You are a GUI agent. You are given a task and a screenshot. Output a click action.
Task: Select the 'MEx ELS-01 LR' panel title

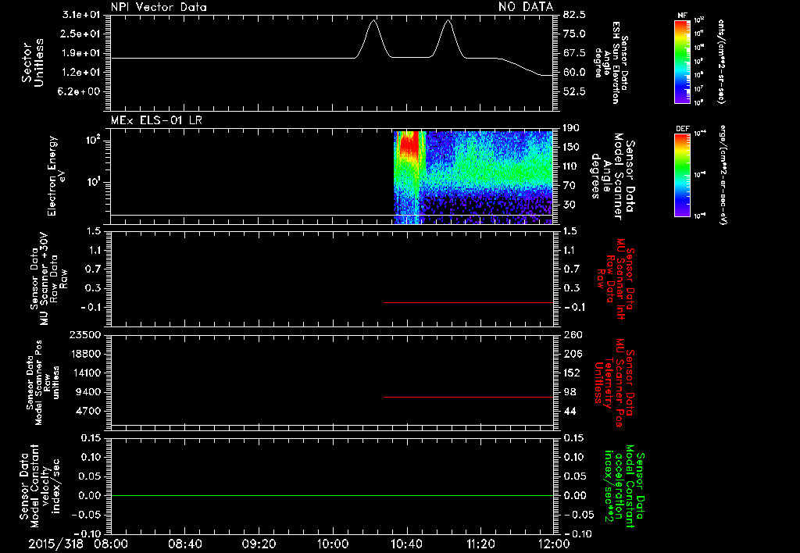click(156, 120)
